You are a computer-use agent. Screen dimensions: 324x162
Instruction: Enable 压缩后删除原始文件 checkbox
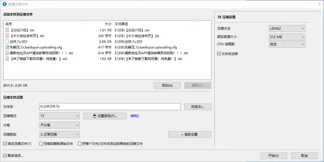tap(41, 144)
